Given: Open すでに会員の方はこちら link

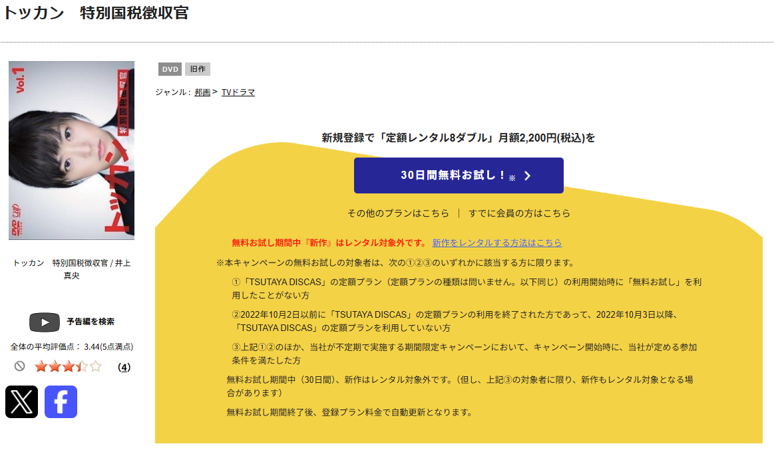Looking at the screenshot, I should pyautogui.click(x=519, y=213).
